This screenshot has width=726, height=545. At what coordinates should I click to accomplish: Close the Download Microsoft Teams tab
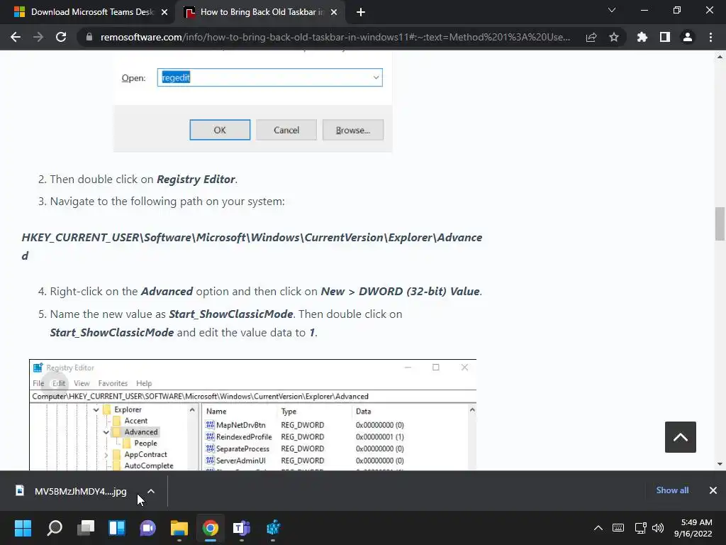click(164, 12)
